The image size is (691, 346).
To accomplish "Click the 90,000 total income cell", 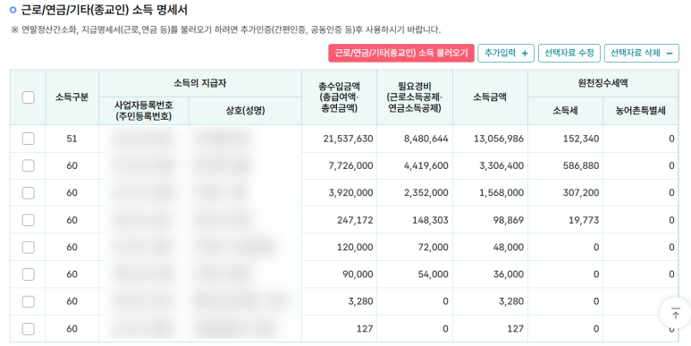I will (x=340, y=274).
